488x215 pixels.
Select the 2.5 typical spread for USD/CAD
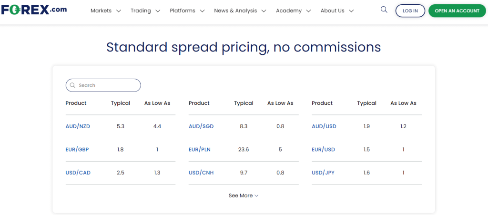[x=121, y=173]
